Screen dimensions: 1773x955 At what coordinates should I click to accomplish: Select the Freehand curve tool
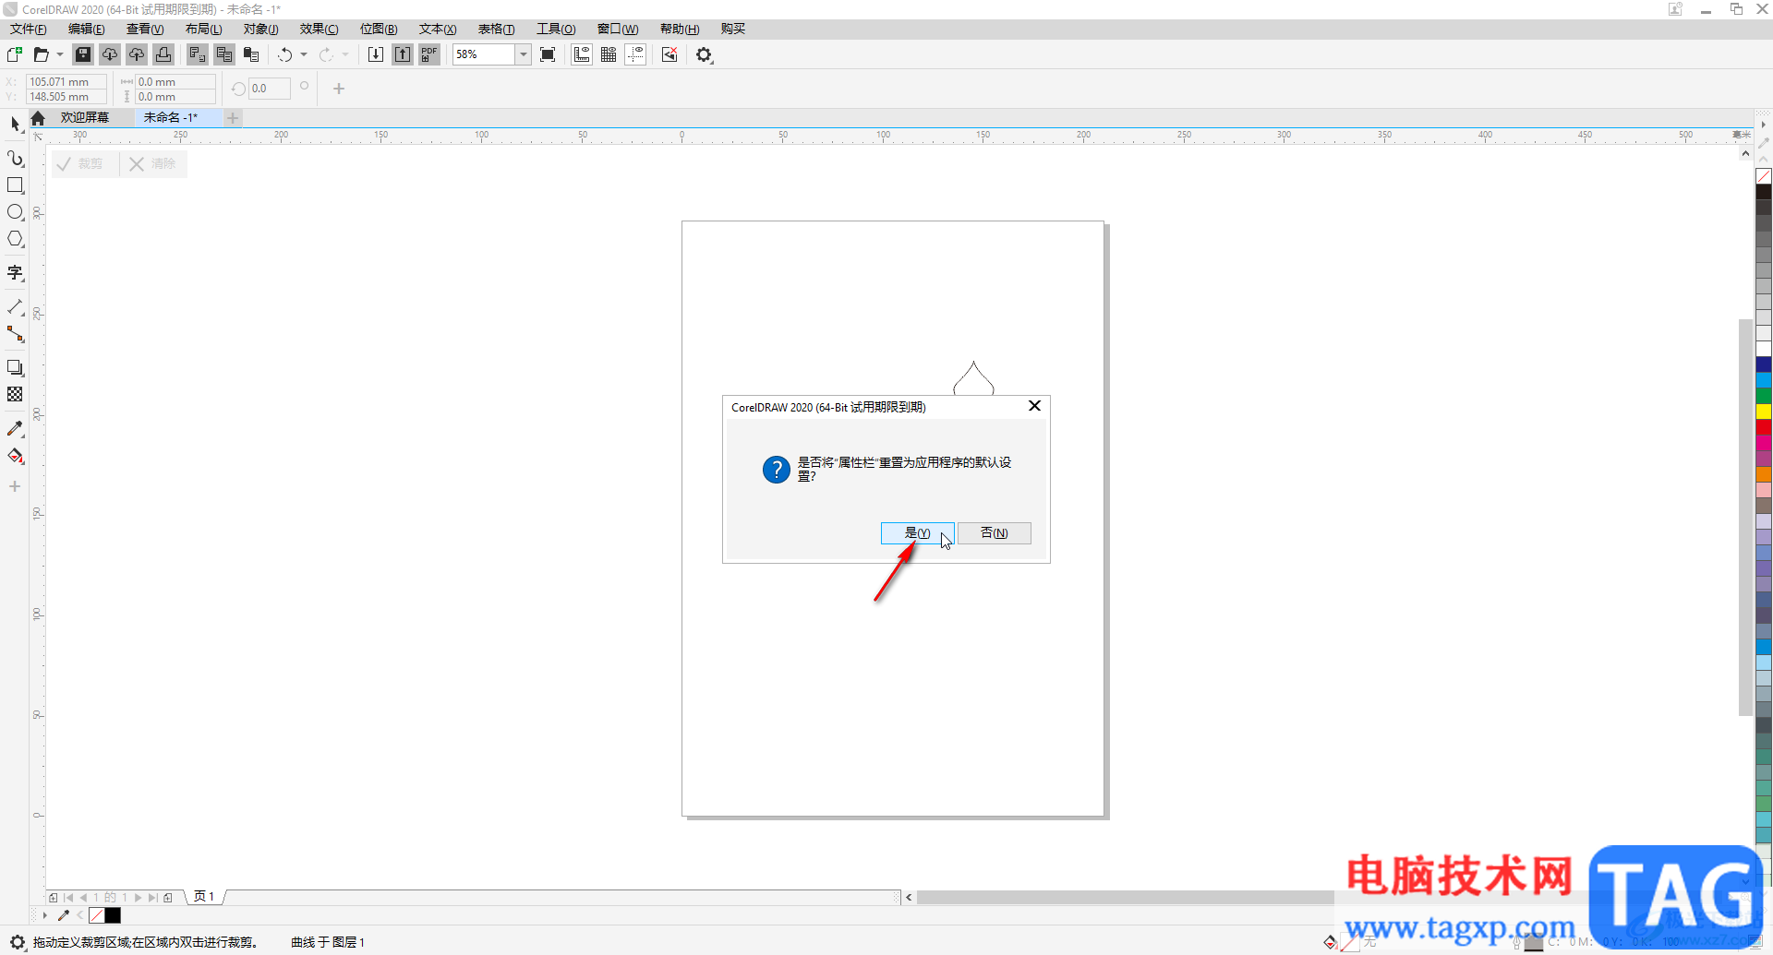15,159
